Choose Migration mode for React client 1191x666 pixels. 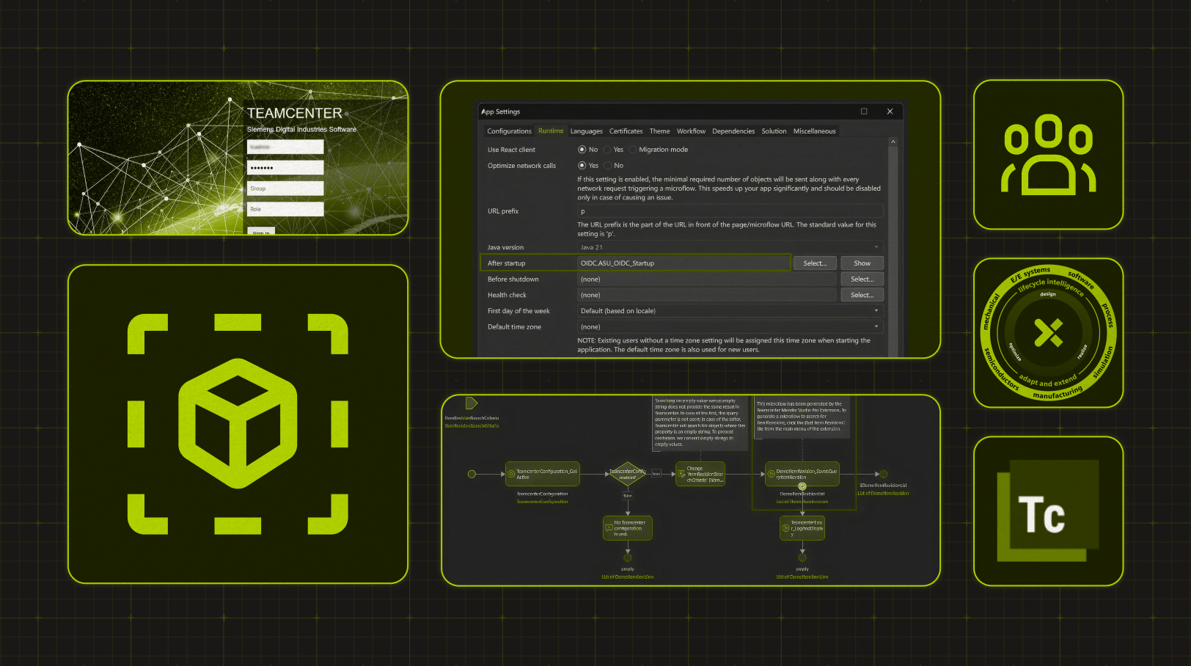coord(632,150)
